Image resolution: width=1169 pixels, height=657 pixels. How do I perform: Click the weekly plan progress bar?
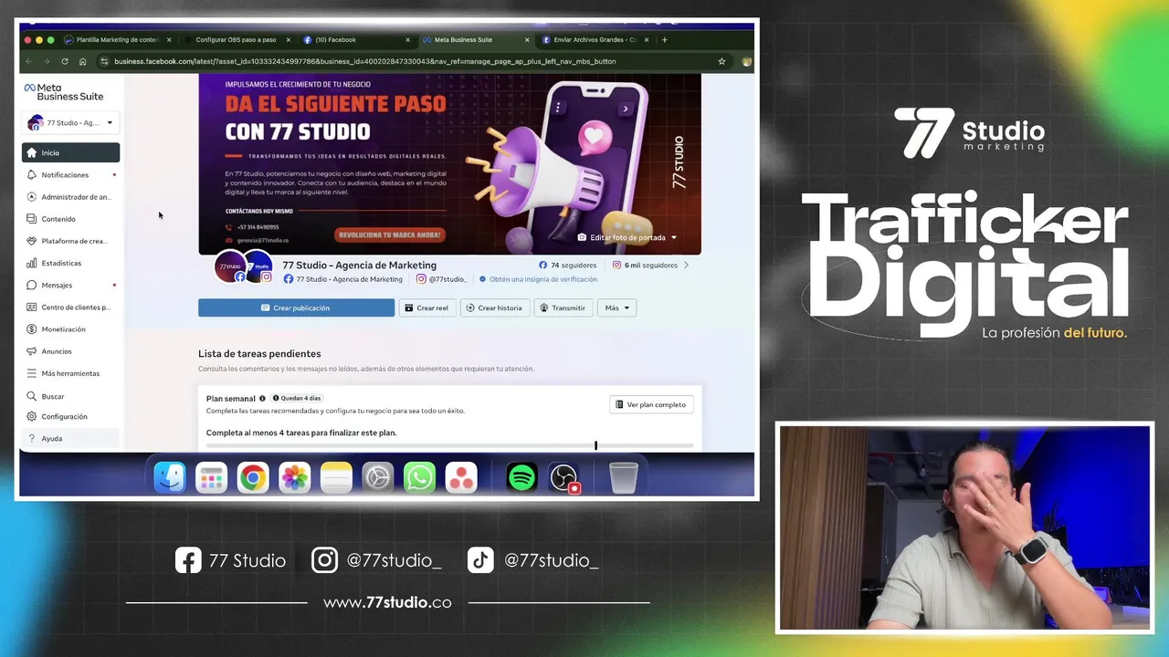449,446
